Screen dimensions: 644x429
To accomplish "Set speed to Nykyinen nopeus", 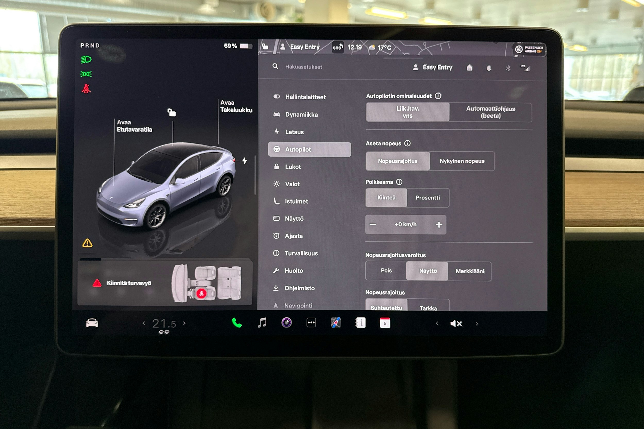I will 462,161.
